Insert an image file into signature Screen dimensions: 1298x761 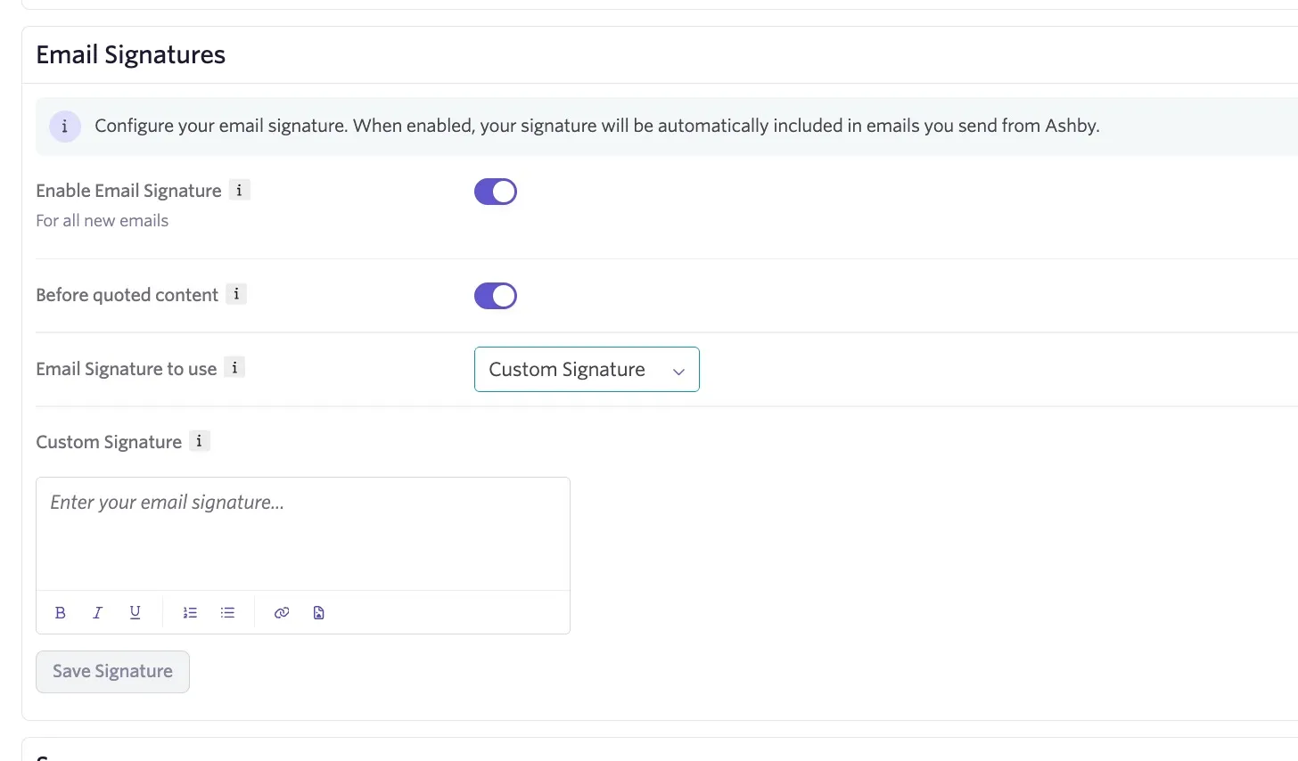point(319,612)
